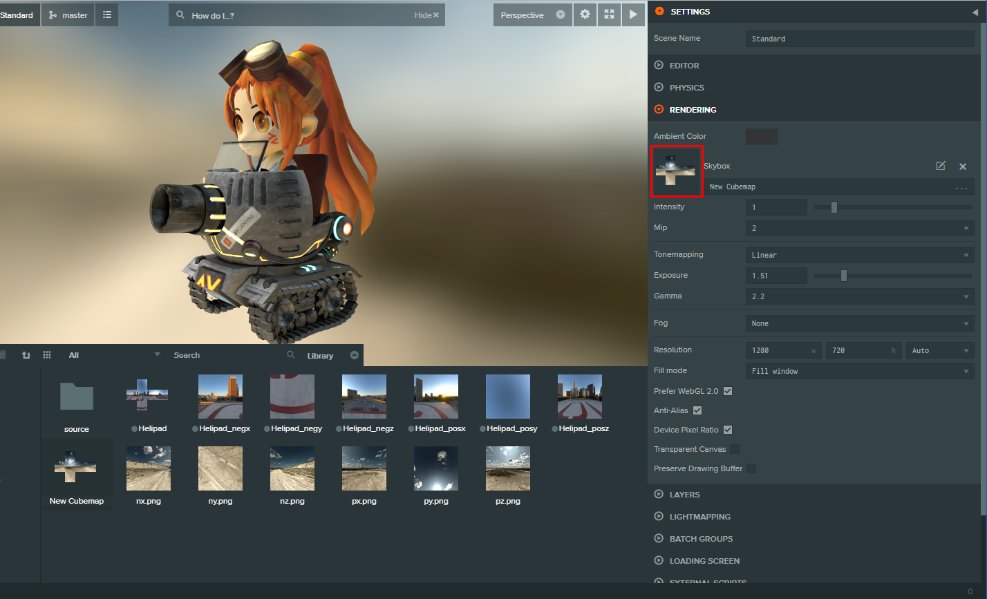Toggle Device Pixel Ratio checkbox

point(727,430)
